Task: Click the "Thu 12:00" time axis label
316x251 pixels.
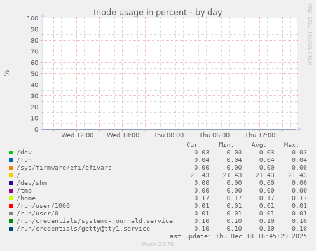Action: click(x=260, y=135)
